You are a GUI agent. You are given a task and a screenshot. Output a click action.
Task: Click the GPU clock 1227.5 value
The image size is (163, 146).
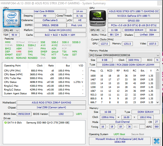(x=104, y=44)
